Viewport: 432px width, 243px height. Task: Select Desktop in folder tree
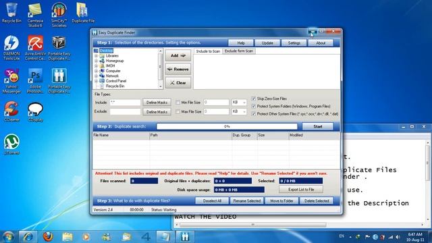106,51
